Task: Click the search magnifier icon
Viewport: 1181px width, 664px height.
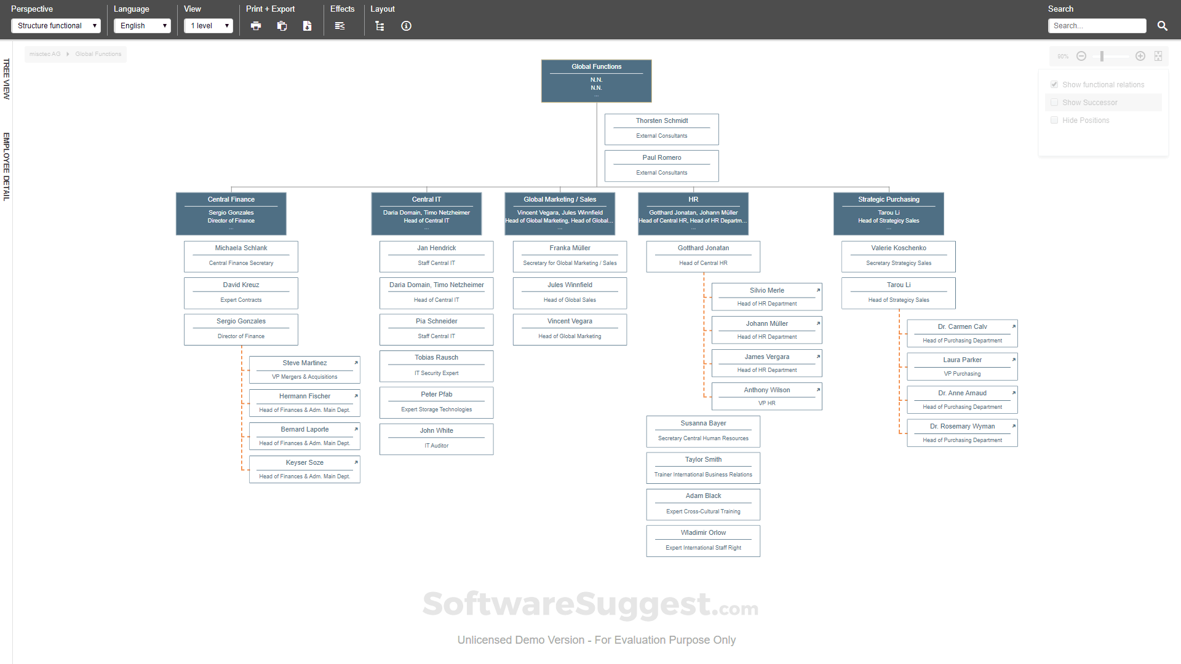Action: click(x=1163, y=26)
